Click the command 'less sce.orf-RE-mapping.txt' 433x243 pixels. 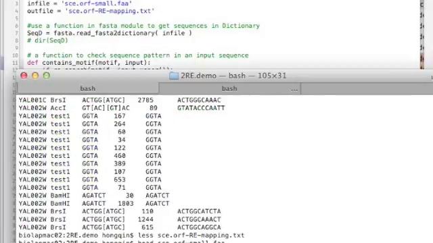click(x=191, y=236)
